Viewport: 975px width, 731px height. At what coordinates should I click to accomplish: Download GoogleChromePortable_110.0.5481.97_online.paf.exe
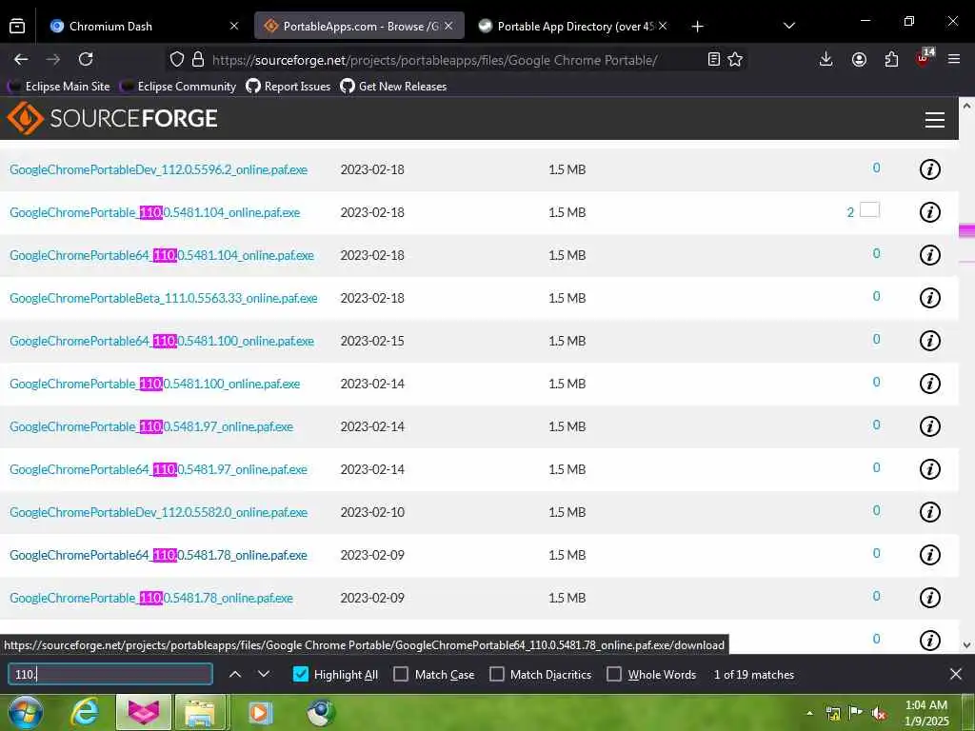(x=151, y=427)
